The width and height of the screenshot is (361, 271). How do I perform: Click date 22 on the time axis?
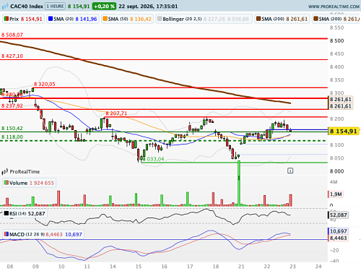click(267, 267)
